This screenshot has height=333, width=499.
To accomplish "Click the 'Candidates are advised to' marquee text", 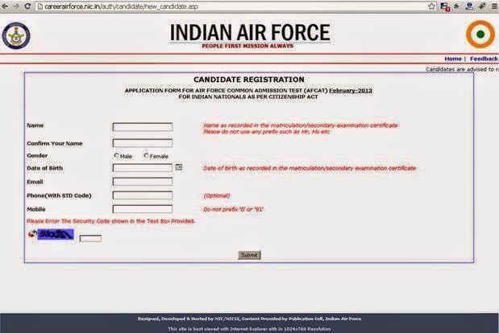I will click(462, 69).
